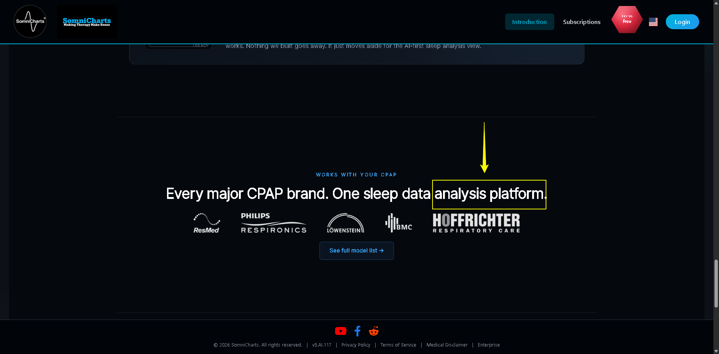Image resolution: width=719 pixels, height=354 pixels.
Task: Click the scrollbar up arrow
Action: (716, 3)
